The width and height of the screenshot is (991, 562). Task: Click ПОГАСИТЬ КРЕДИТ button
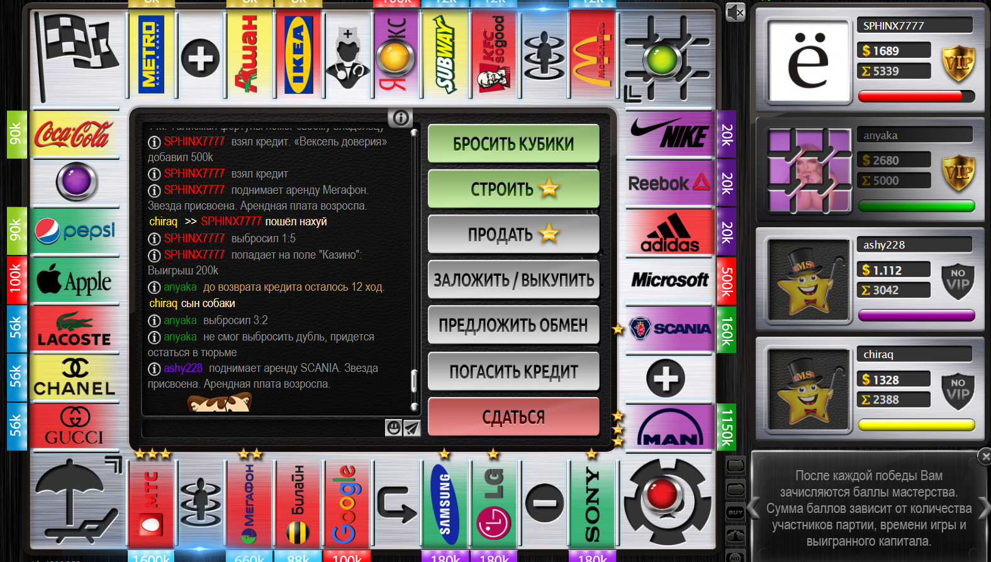click(x=513, y=371)
